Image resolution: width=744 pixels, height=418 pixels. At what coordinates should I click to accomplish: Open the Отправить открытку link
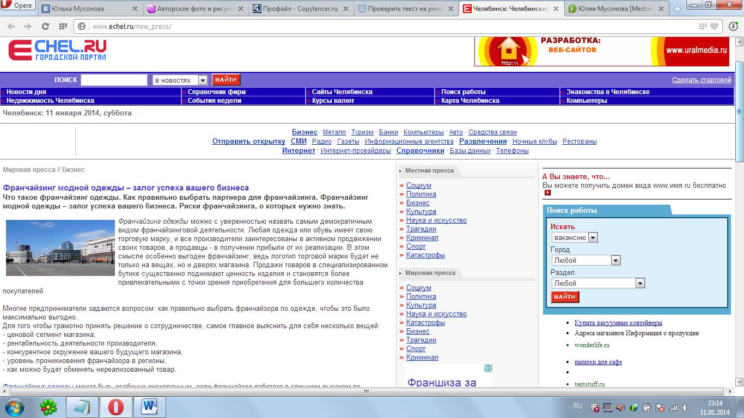pos(249,142)
